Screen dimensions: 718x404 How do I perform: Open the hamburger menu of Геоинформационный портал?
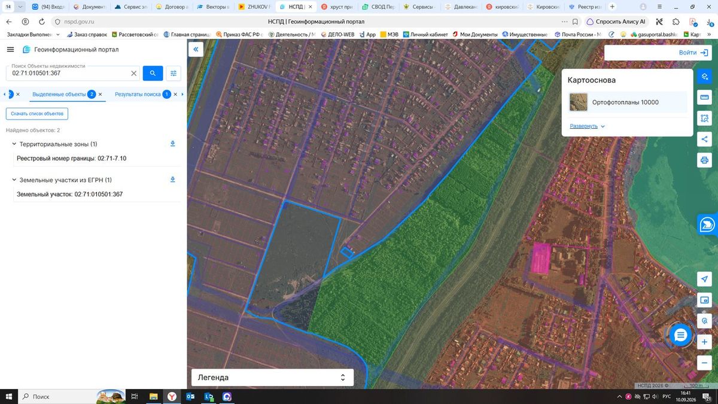tap(10, 50)
